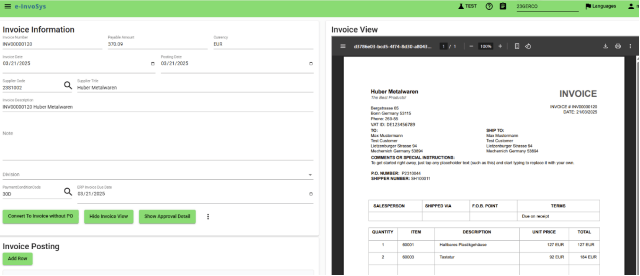Search supplier code with magnifier icon

coord(68,86)
